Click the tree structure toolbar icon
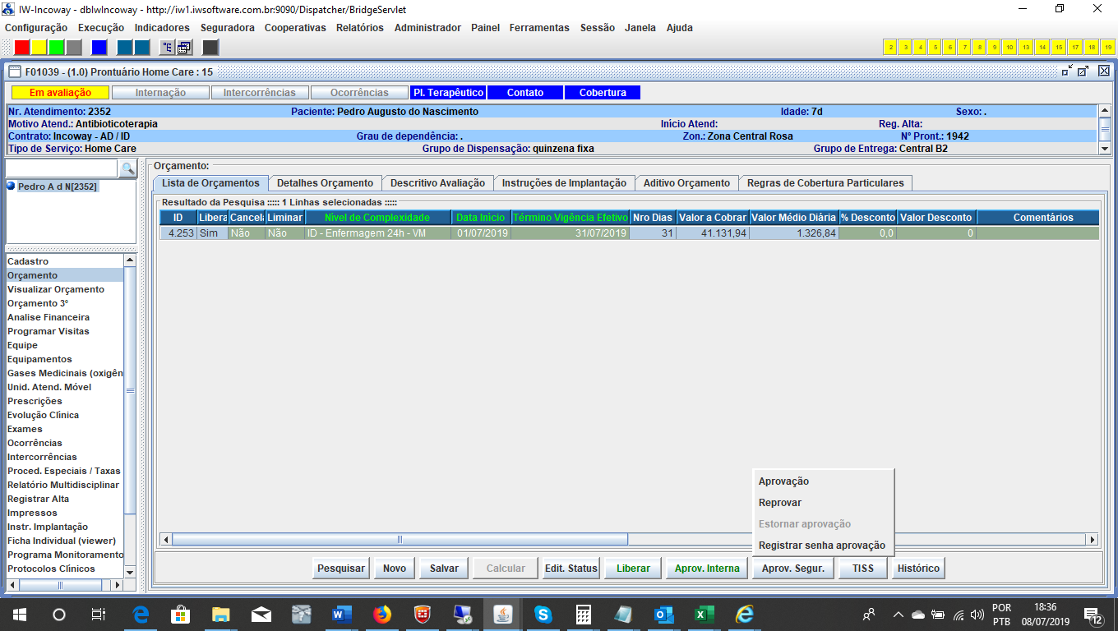The width and height of the screenshot is (1118, 631). 167,47
